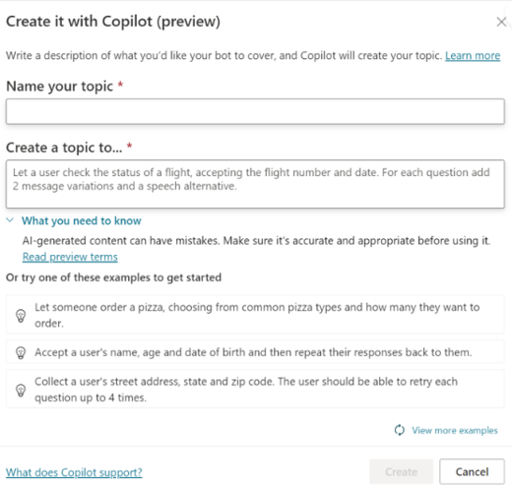Click the lightbulb icon next to name and age example
Screen dimensions: 512x485
point(21,353)
